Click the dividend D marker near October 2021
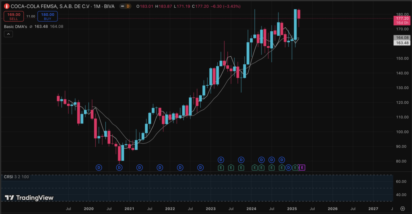The image size is (412, 214). click(x=160, y=167)
